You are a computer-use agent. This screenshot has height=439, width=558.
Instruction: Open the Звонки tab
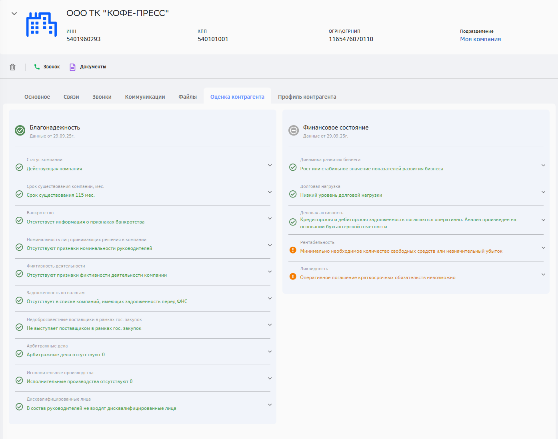[102, 97]
